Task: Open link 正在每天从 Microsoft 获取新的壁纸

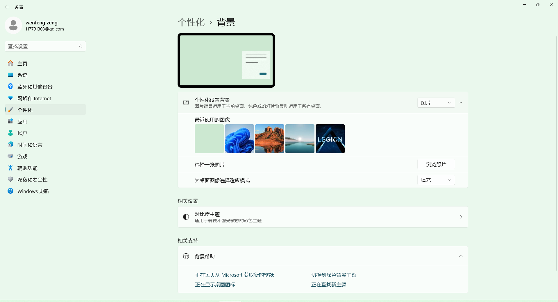Action: (x=235, y=275)
